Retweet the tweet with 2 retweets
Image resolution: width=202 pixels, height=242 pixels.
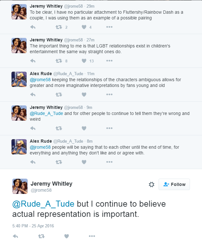(59, 27)
